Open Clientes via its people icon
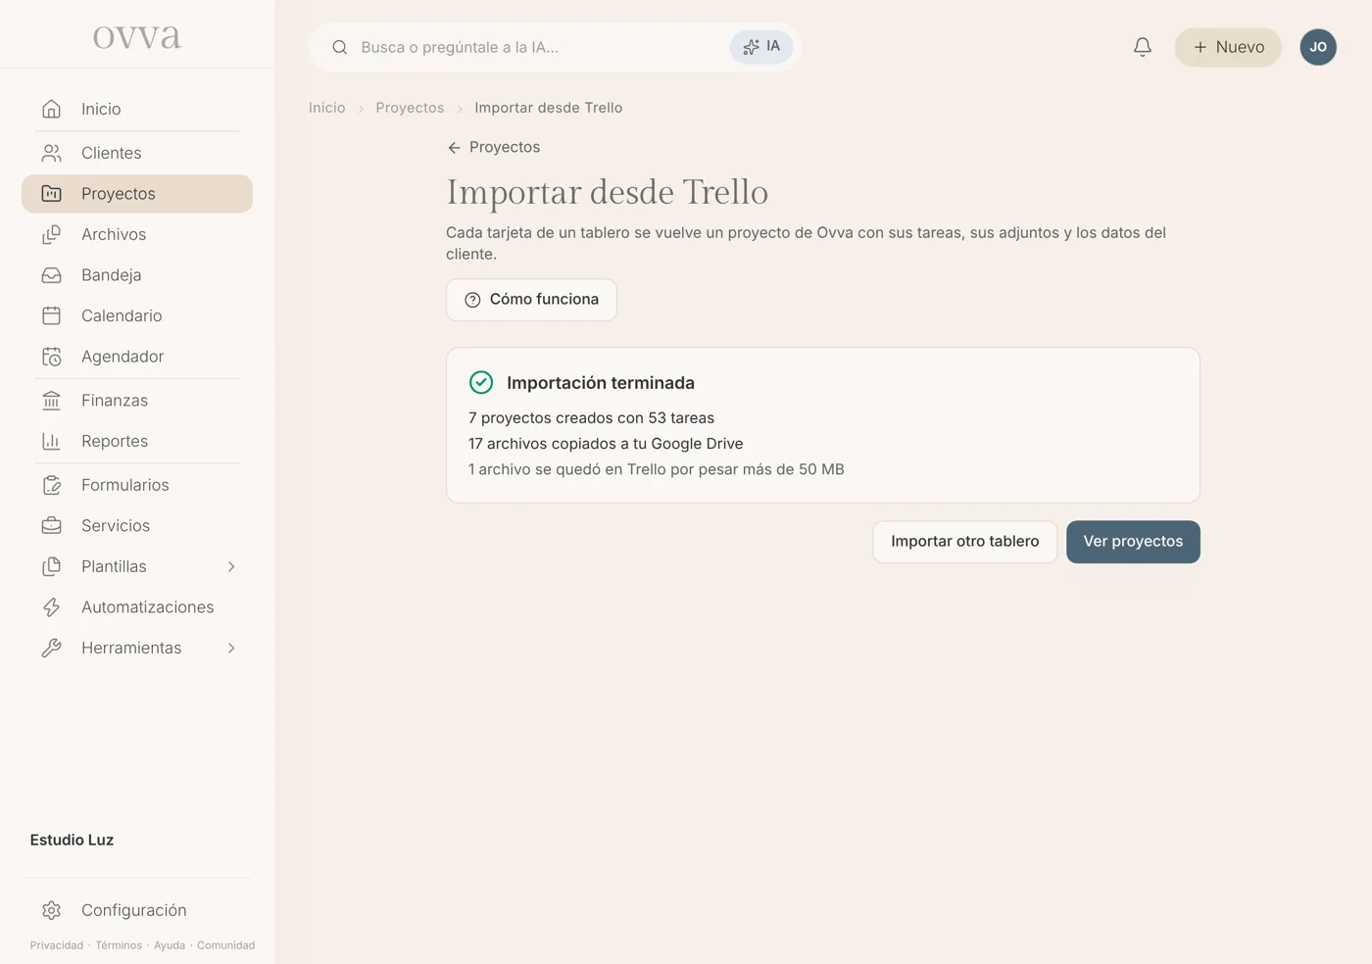1372x964 pixels. tap(52, 153)
